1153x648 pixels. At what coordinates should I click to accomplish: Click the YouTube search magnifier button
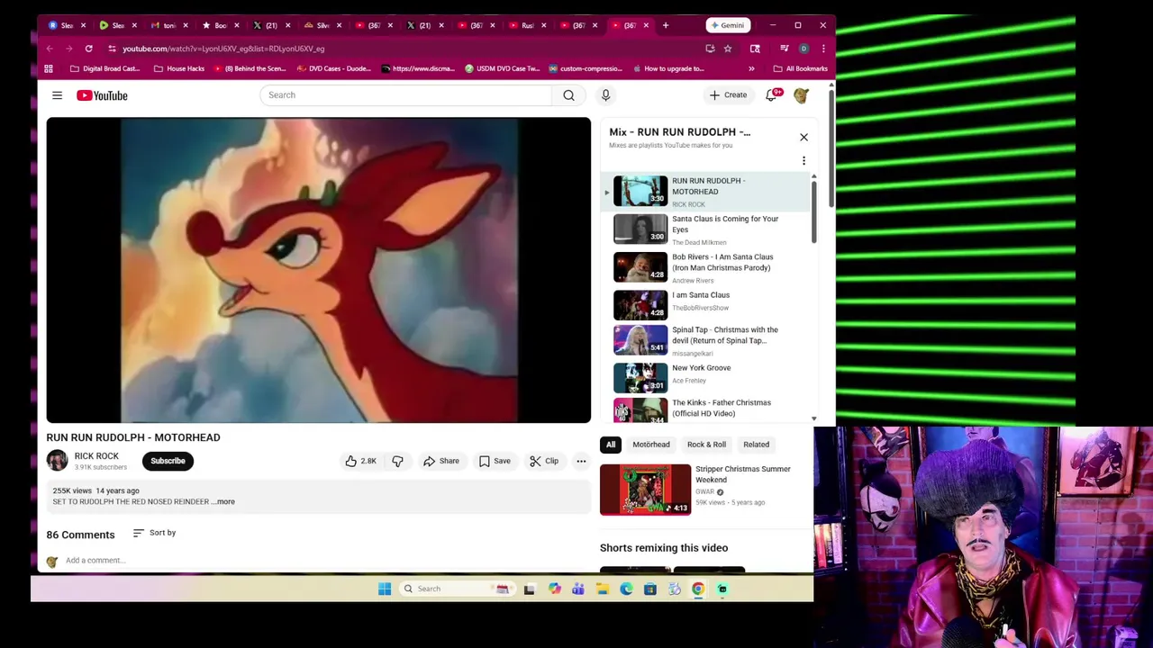pos(568,95)
